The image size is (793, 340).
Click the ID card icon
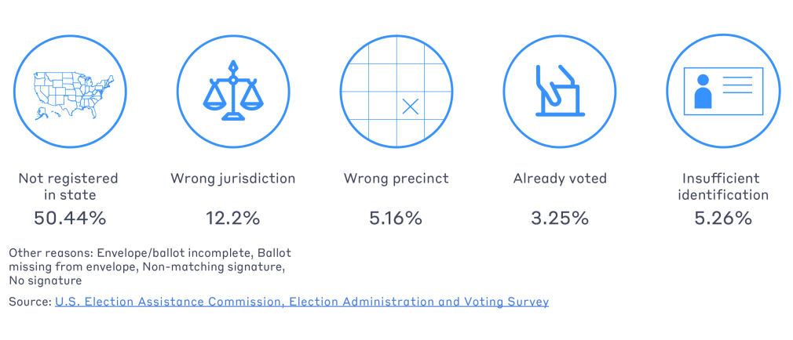722,91
